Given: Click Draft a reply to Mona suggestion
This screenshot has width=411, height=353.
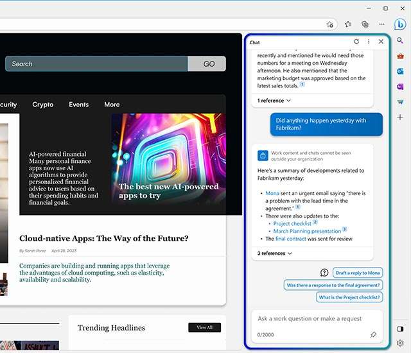Looking at the screenshot, I should coord(358,273).
